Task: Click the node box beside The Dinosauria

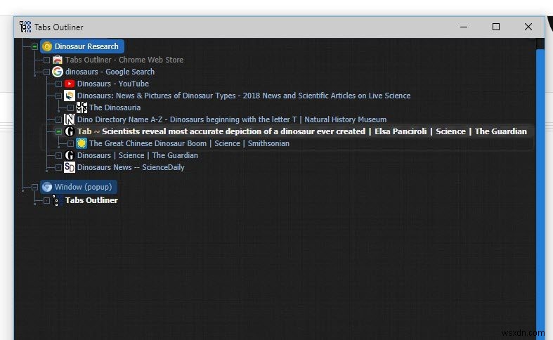Action: tap(70, 108)
